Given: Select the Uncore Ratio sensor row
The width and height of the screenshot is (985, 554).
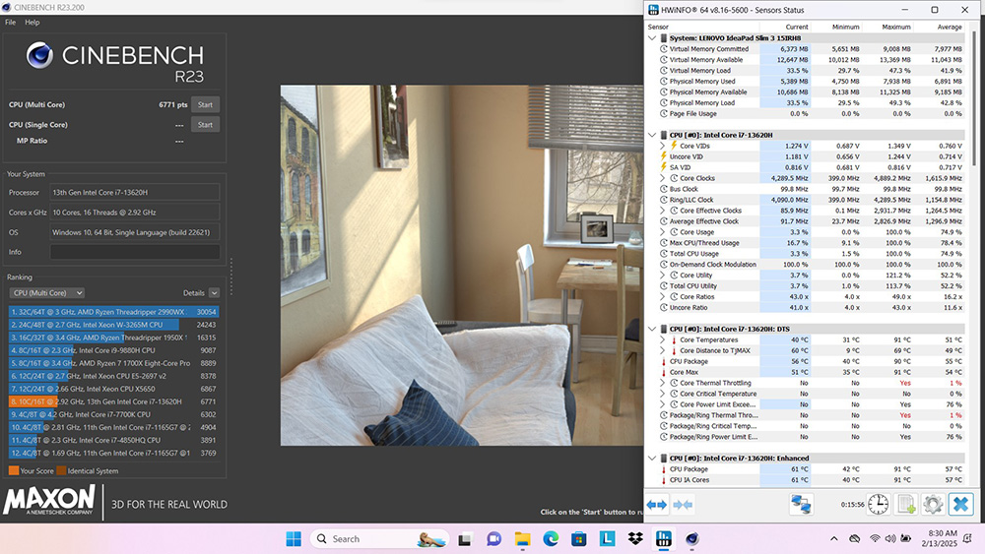Looking at the screenshot, I should [x=811, y=307].
